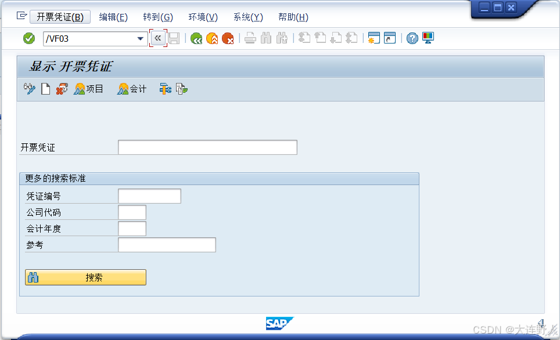Collapse the command field with double-arrow button
Viewport: 560px width, 340px height.
coord(158,38)
